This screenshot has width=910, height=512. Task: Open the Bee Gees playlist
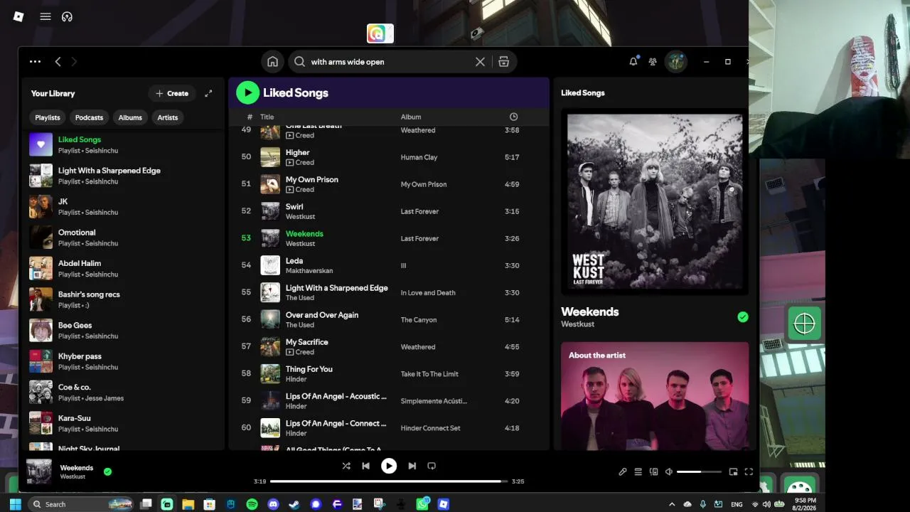click(x=122, y=330)
